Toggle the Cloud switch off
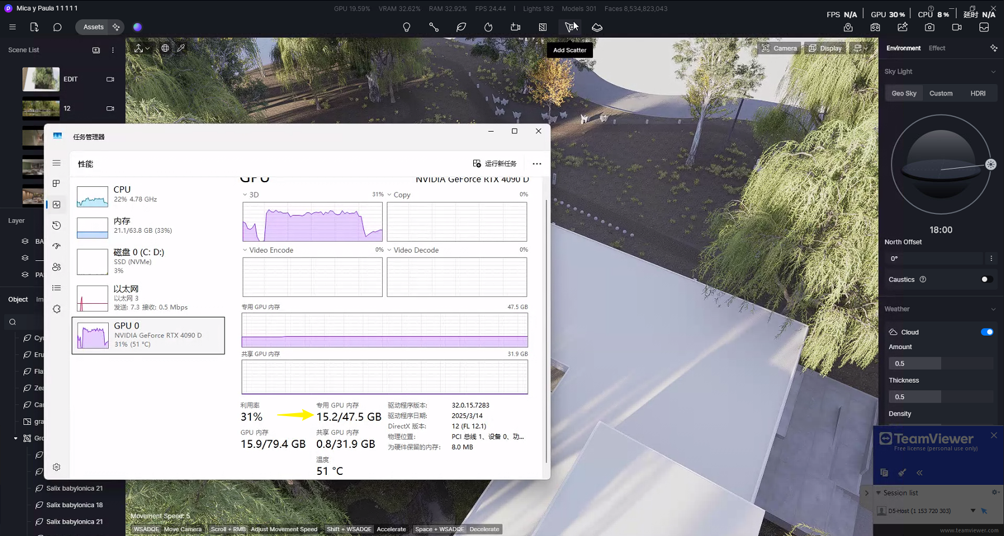1004x536 pixels. tap(987, 332)
